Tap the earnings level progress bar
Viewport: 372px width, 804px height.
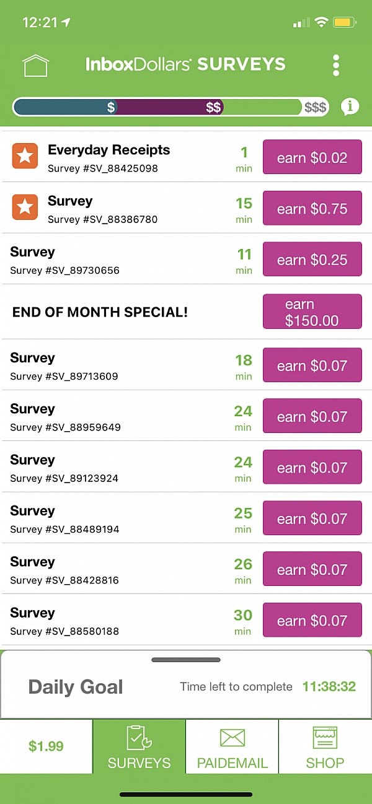[170, 107]
